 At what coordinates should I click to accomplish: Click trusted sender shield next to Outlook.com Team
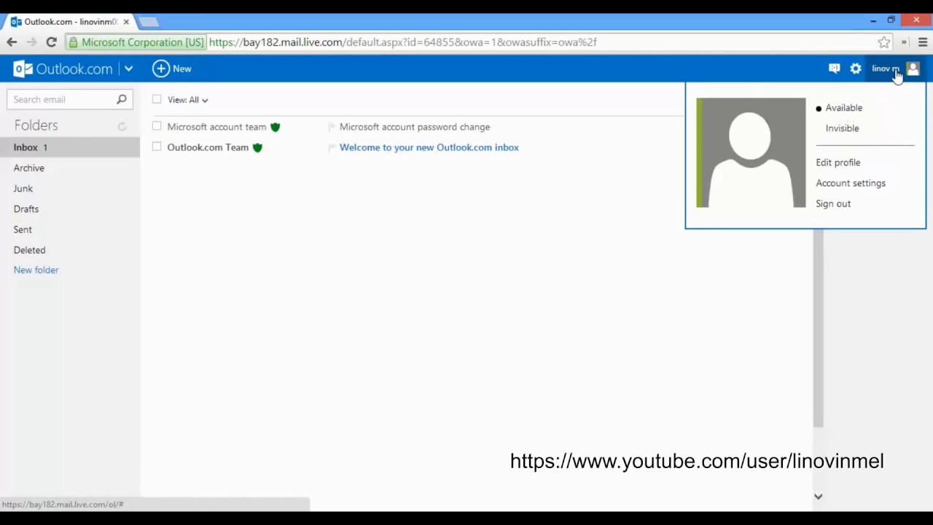point(257,147)
